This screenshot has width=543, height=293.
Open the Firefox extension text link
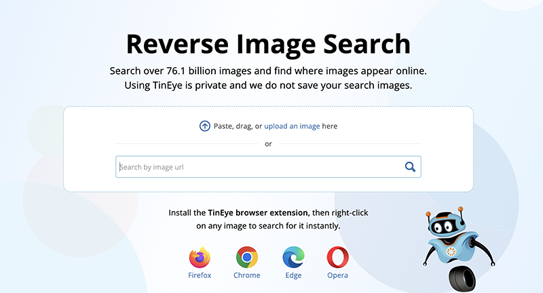pyautogui.click(x=200, y=275)
